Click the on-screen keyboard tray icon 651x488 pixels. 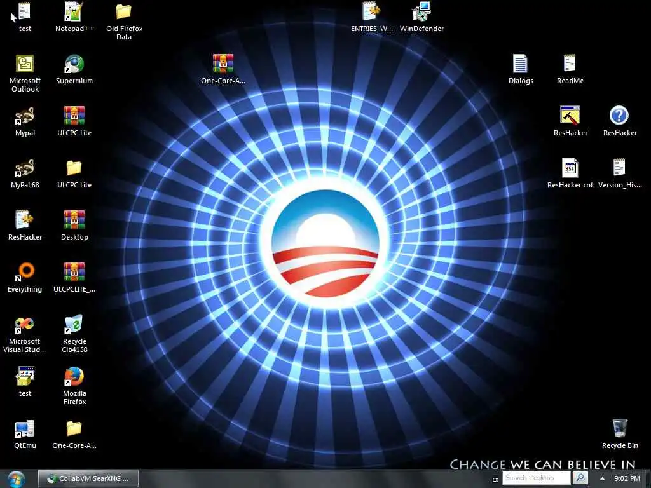(x=495, y=479)
